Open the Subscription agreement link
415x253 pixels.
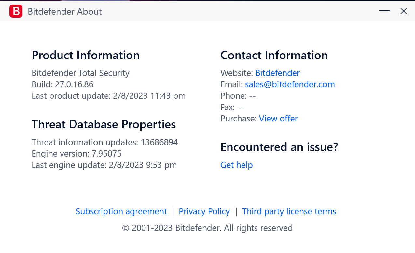(x=121, y=211)
